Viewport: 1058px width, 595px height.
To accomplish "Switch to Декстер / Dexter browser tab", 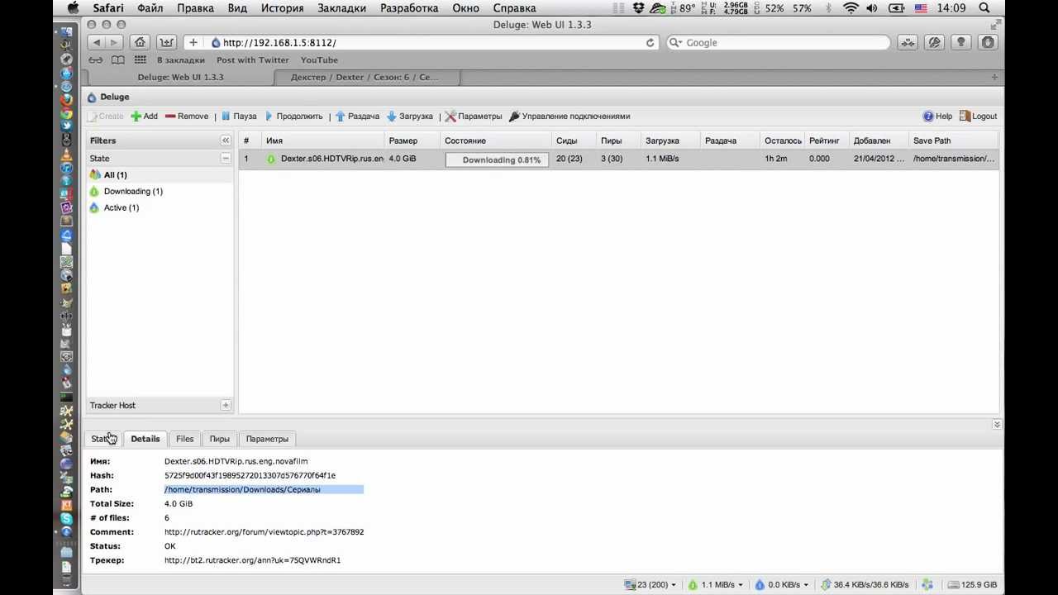I will (x=367, y=77).
